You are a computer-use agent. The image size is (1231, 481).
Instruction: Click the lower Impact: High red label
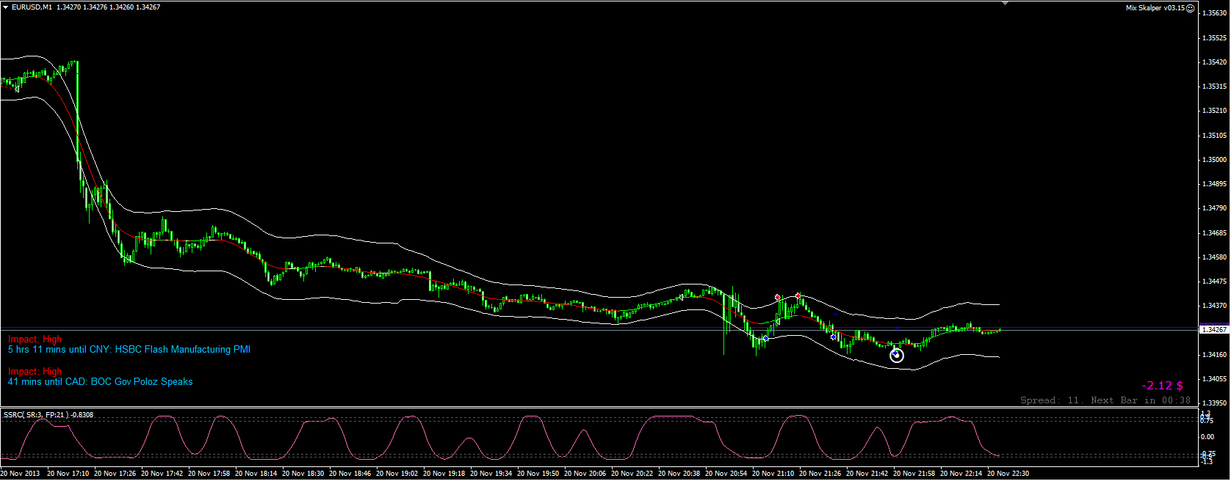coord(35,372)
